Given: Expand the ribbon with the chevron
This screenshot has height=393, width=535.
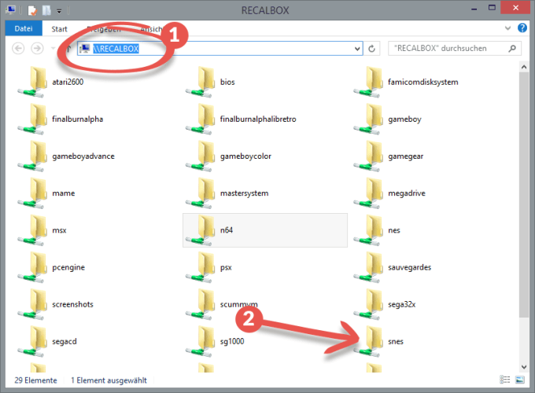Looking at the screenshot, I should [507, 28].
